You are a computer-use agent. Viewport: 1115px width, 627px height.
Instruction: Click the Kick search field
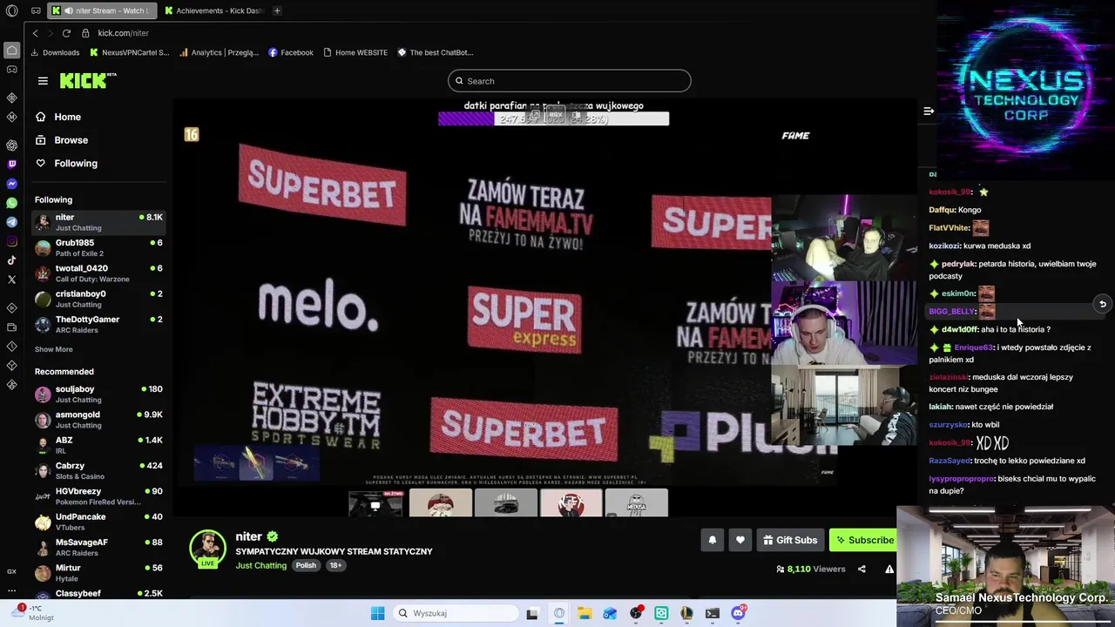[570, 81]
